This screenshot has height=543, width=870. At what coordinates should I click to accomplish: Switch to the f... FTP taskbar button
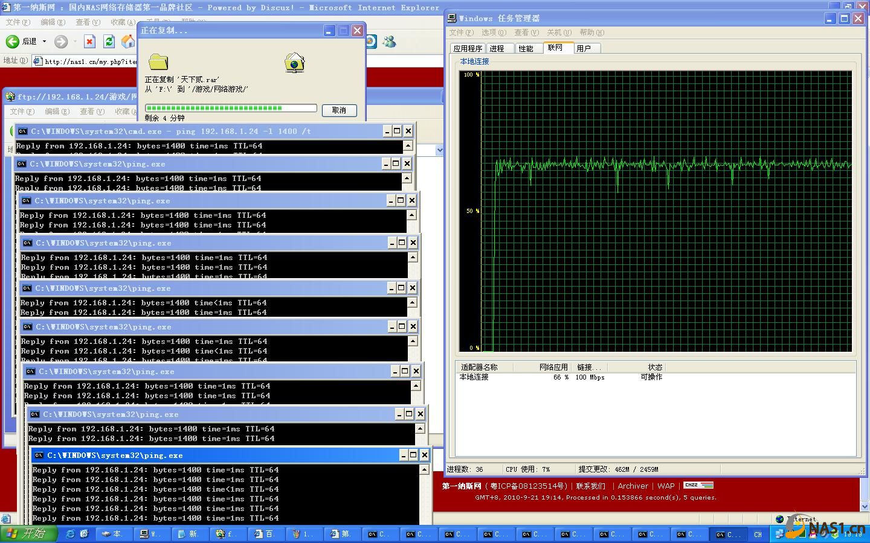point(227,534)
